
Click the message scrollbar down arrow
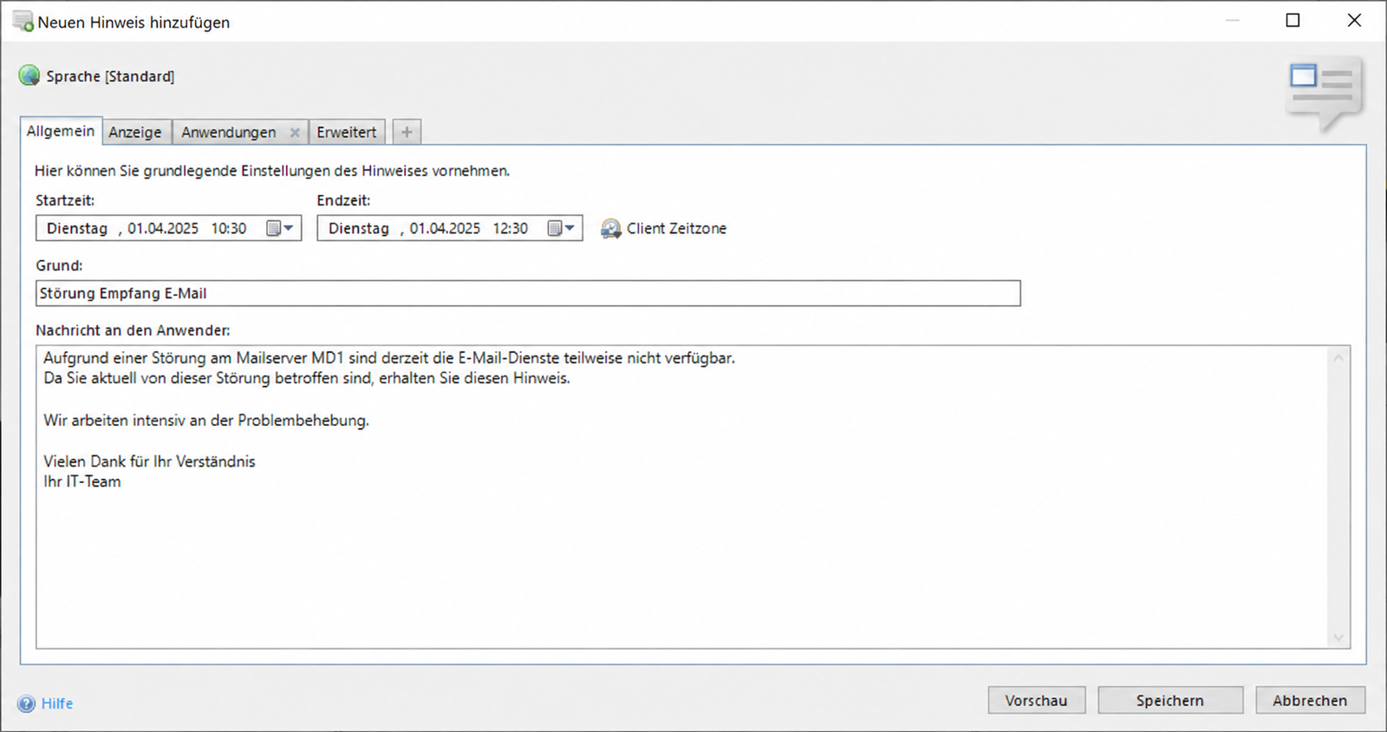(x=1338, y=637)
